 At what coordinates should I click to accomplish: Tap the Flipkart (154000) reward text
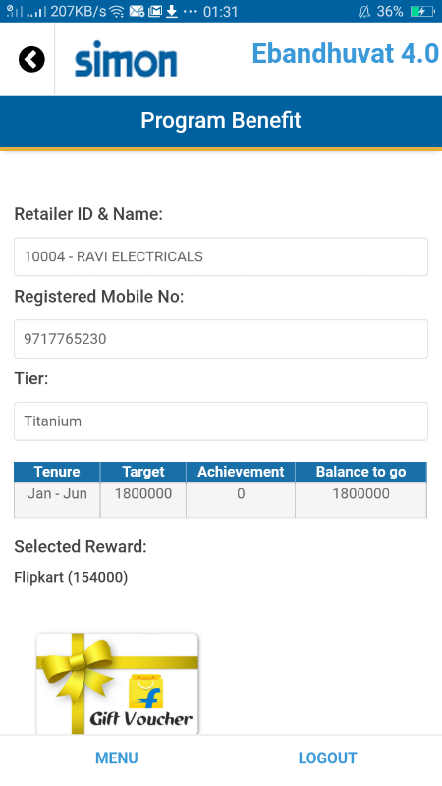(x=71, y=578)
